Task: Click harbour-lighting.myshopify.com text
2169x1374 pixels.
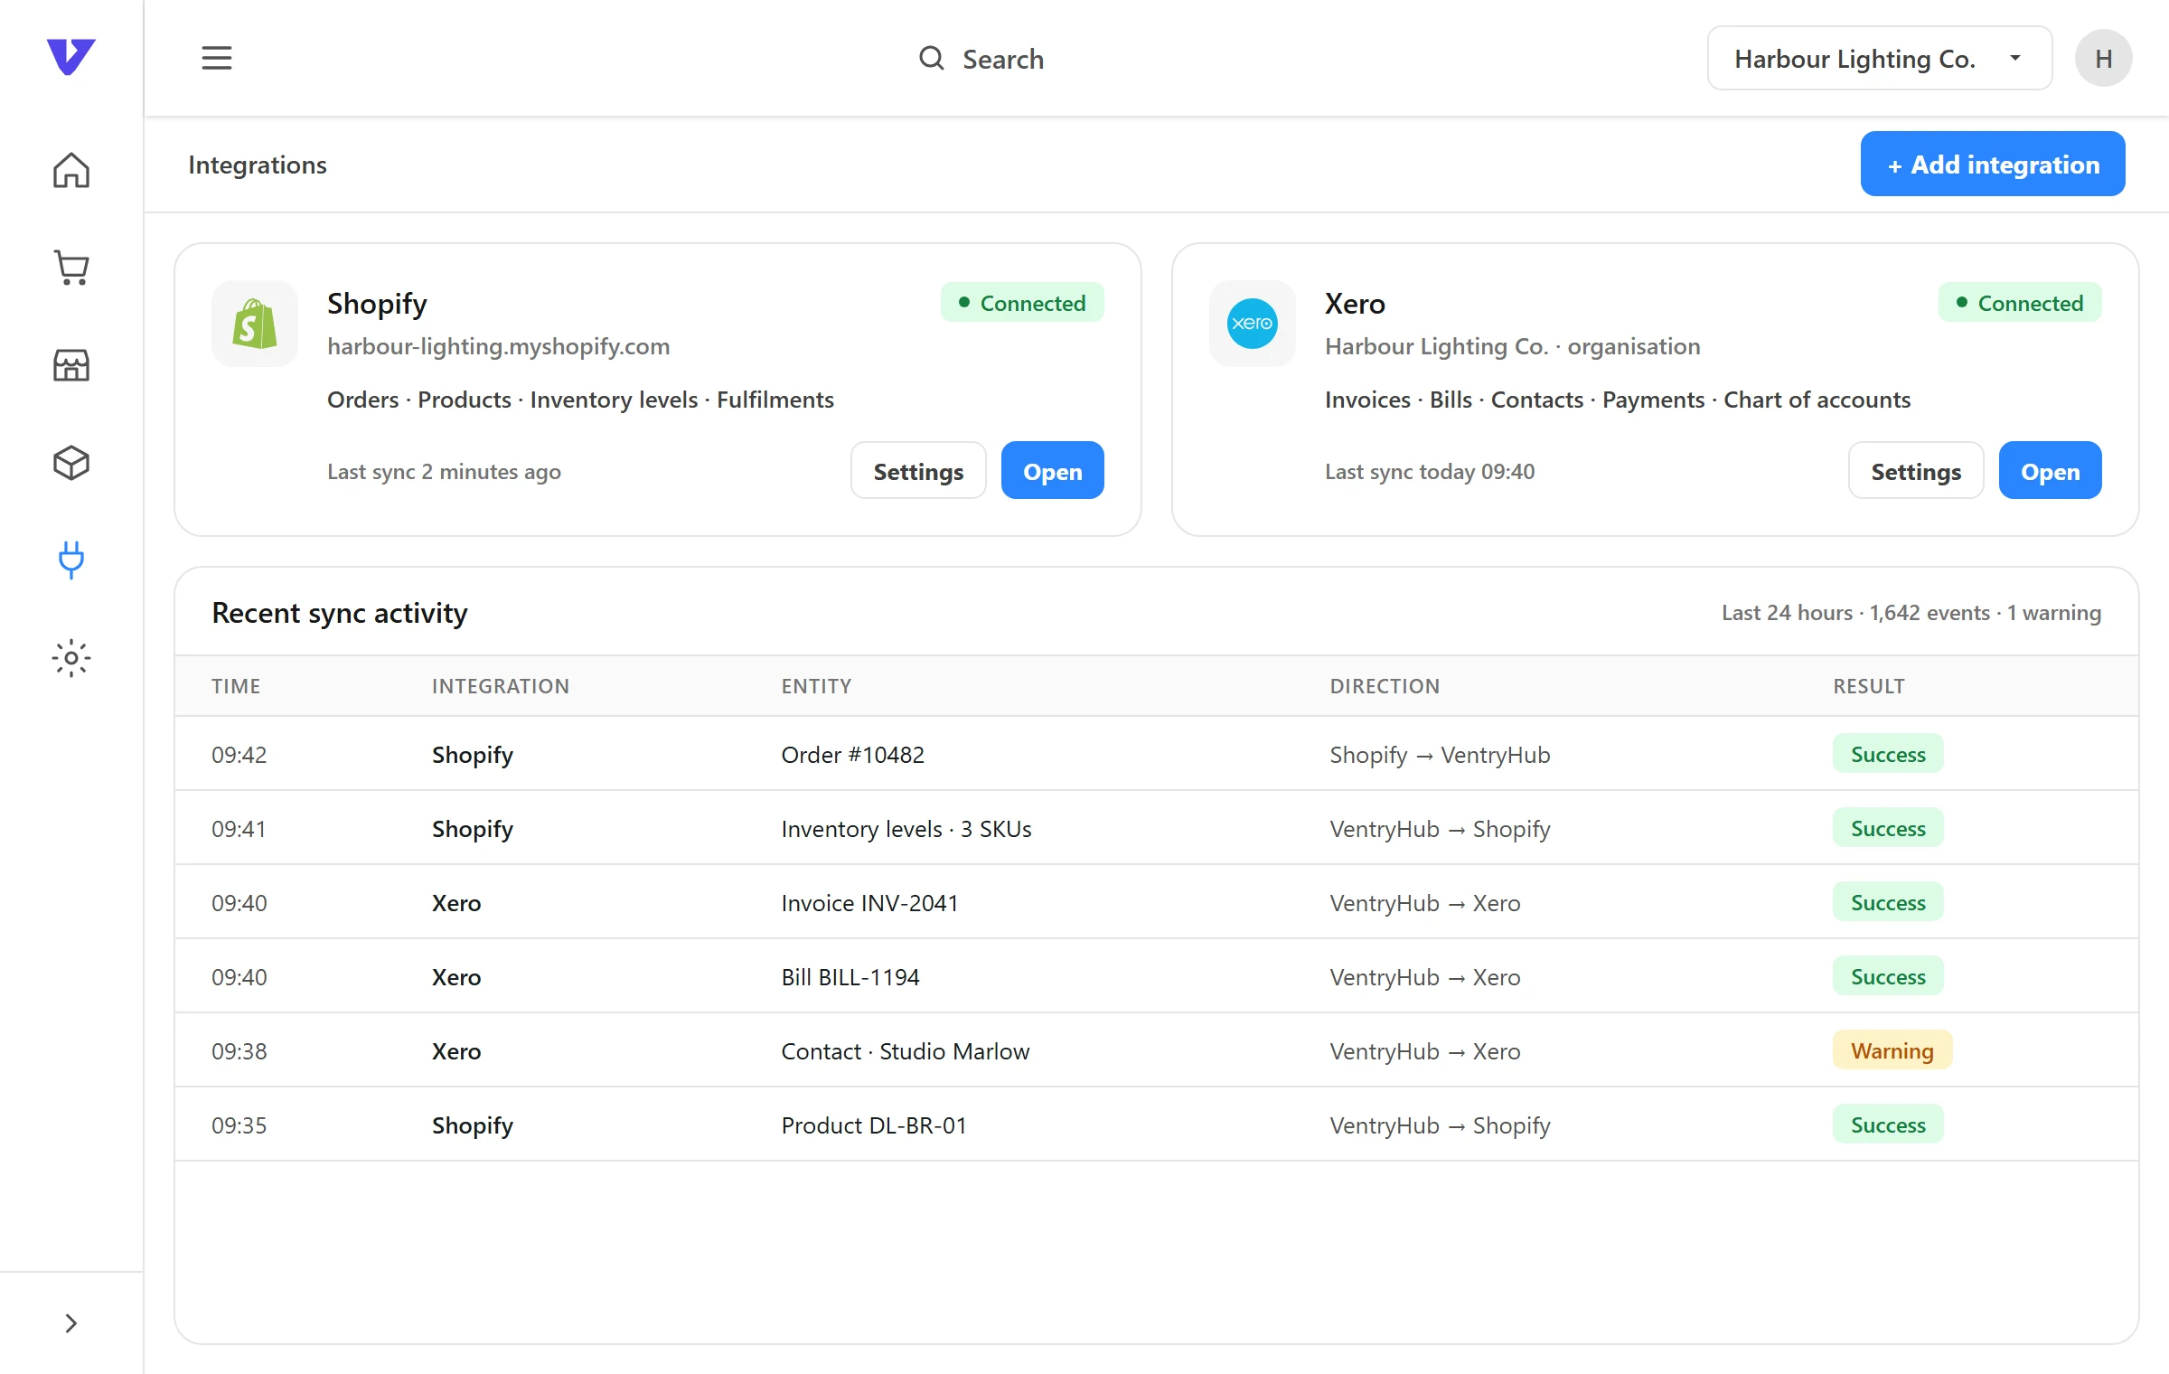Action: (x=498, y=346)
